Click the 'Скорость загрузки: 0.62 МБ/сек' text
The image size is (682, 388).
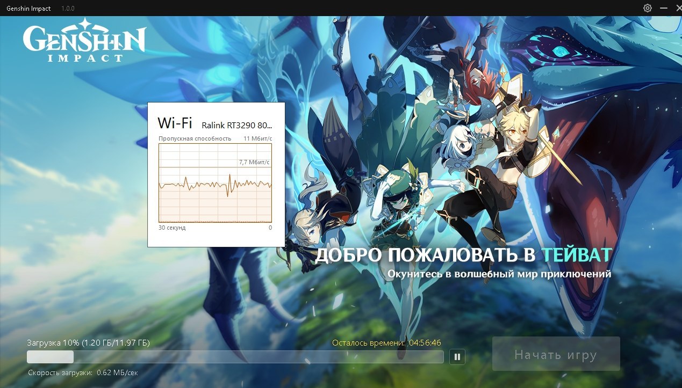83,372
